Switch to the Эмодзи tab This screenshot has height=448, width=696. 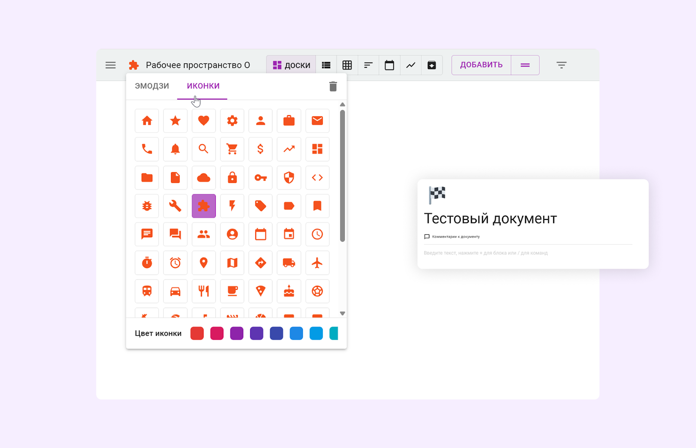152,86
